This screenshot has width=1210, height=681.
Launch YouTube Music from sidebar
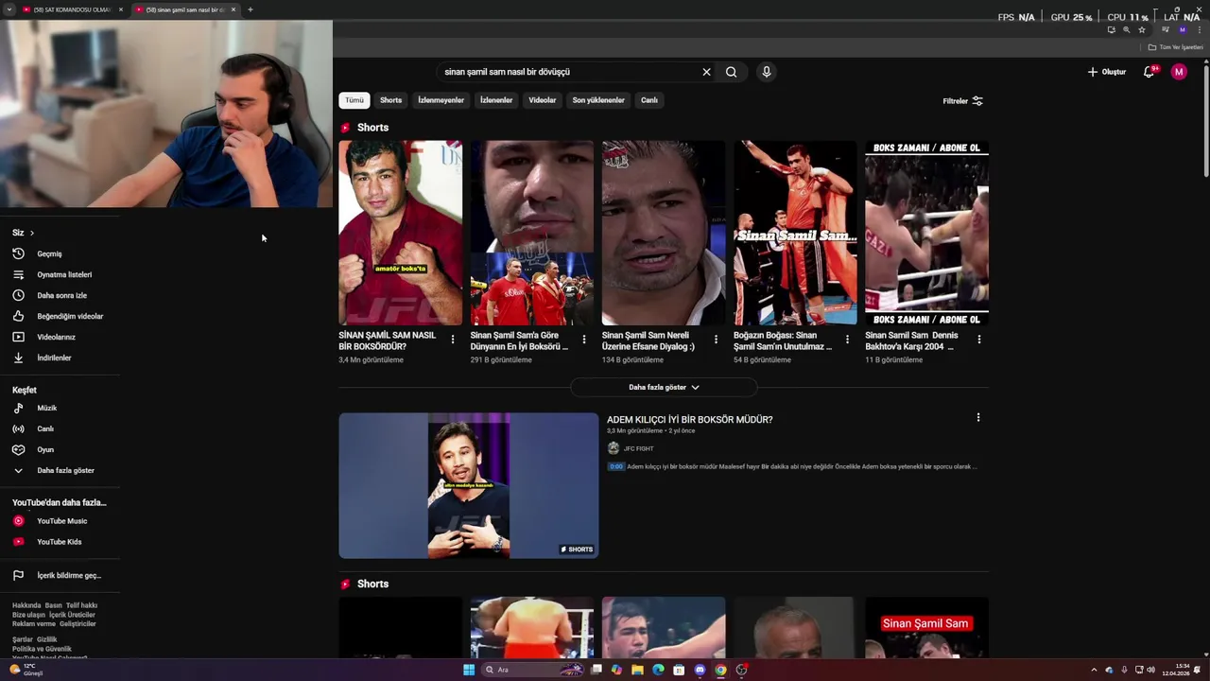click(60, 521)
